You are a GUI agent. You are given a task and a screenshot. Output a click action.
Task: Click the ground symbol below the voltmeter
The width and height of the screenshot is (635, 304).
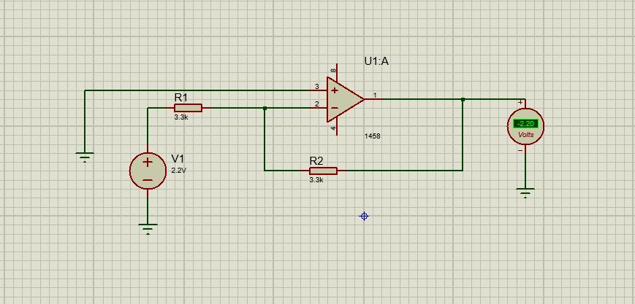525,193
